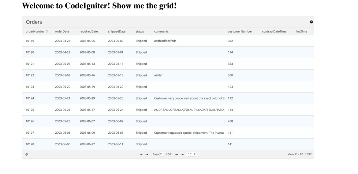Go to previous page of grid

(x=147, y=154)
